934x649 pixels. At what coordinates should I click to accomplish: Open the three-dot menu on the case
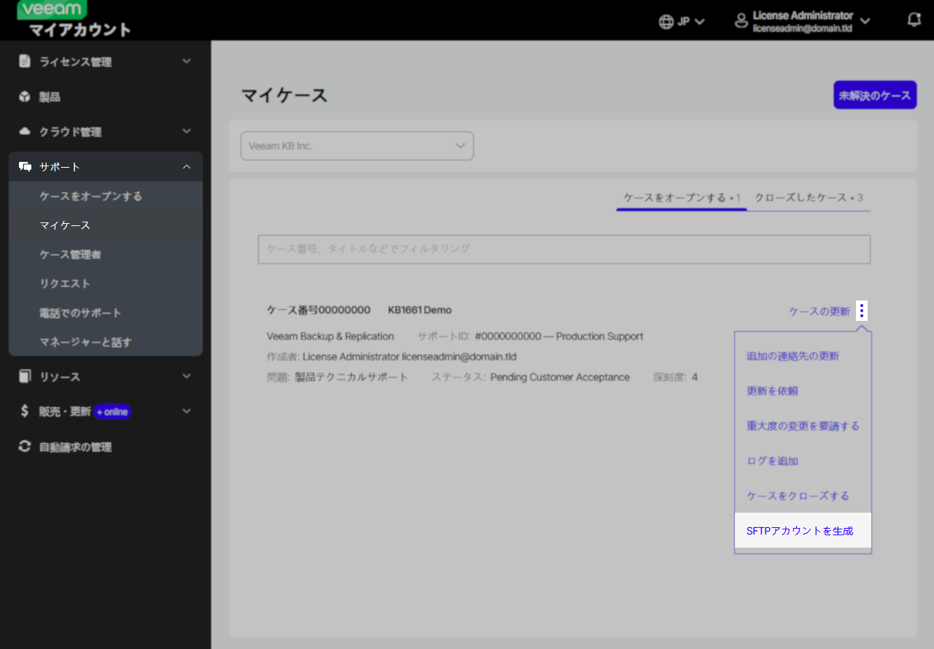tap(862, 310)
